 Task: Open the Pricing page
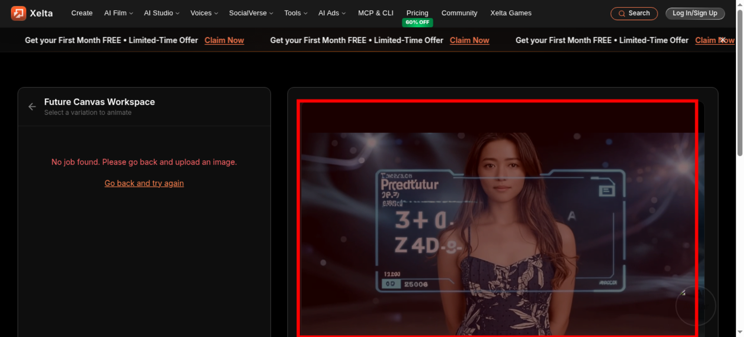point(417,13)
